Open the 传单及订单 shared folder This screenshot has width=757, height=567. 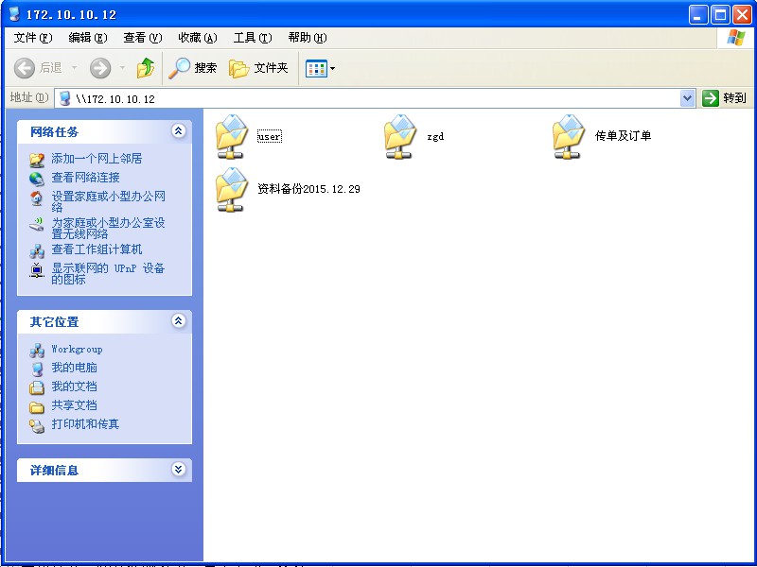pos(569,136)
